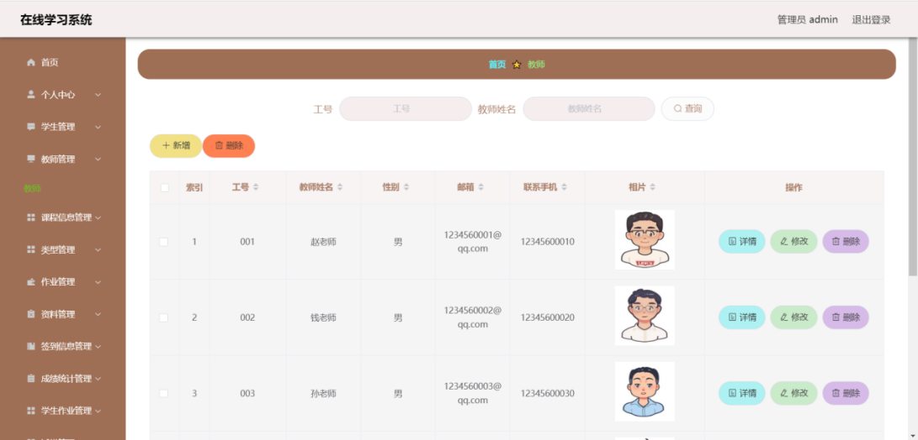Go to 首页 in the breadcrumb bar
Image resolution: width=918 pixels, height=440 pixels.
pyautogui.click(x=497, y=65)
